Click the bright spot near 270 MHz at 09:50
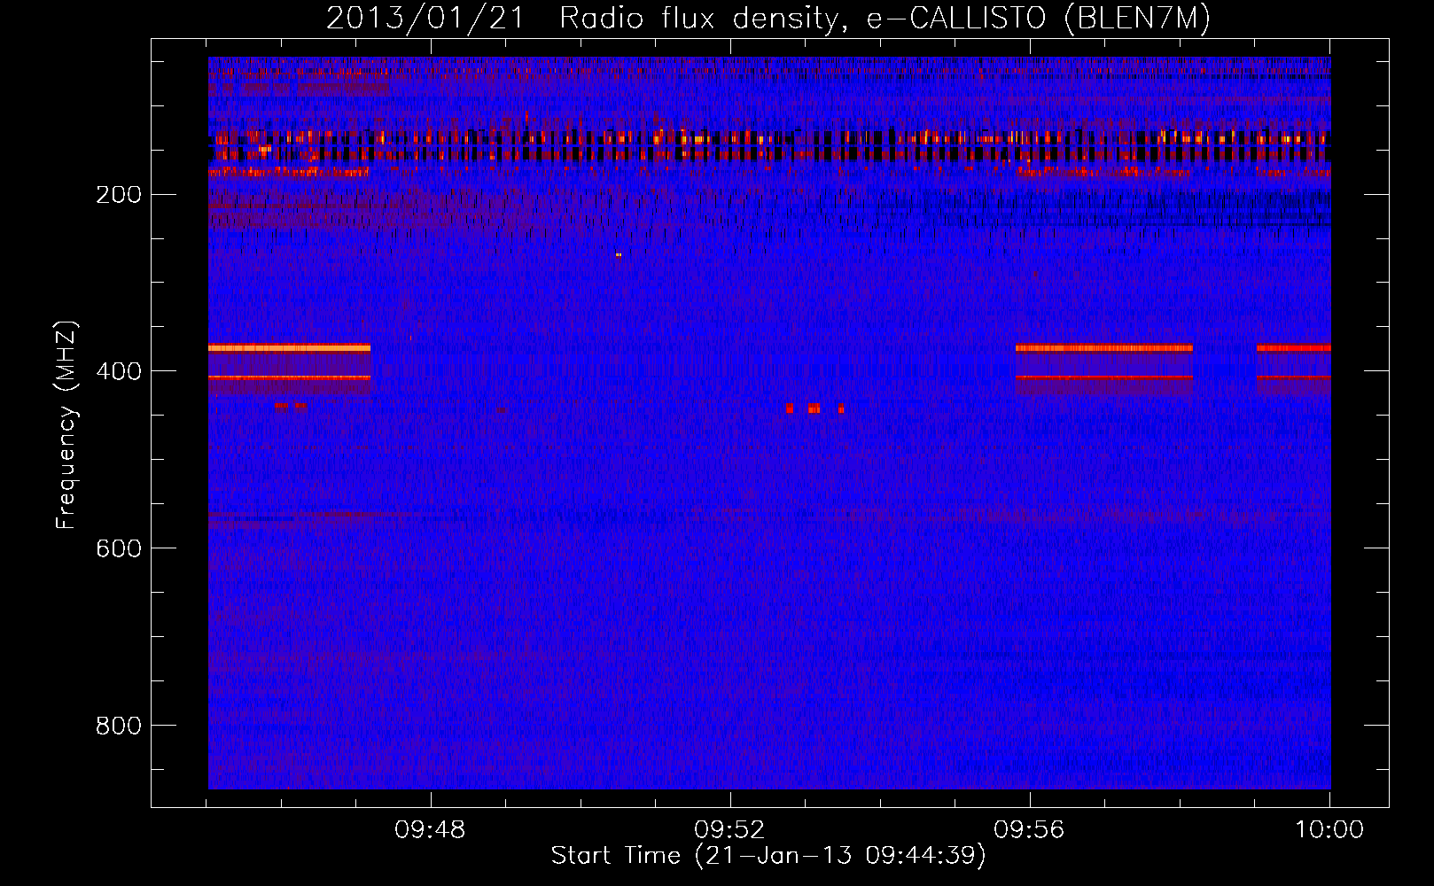 [619, 255]
